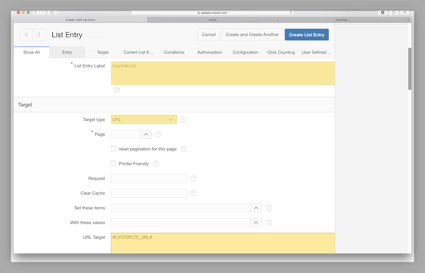Viewport: 425px width, 273px height.
Task: Open help for the Printer Friendly checkbox
Action: click(156, 163)
